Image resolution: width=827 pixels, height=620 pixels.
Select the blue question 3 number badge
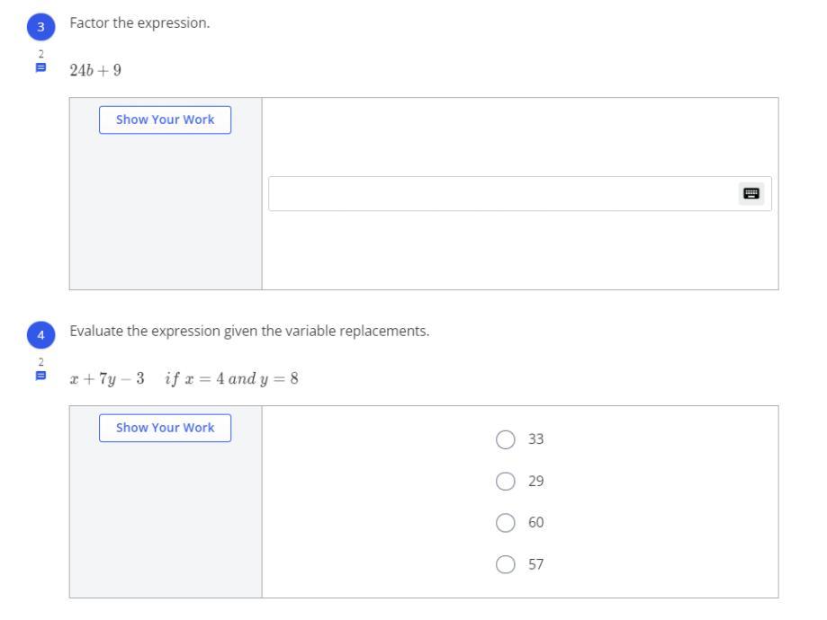coord(40,27)
